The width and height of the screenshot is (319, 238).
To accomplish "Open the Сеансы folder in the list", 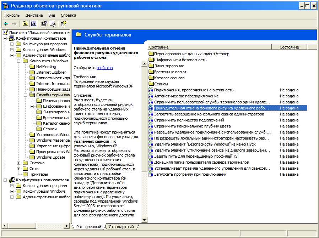I will (161, 84).
